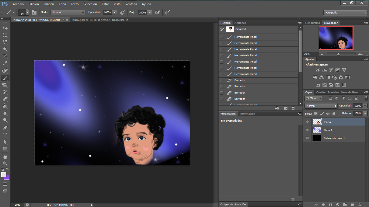The height and width of the screenshot is (207, 369).
Task: Select the Paint Bucket tool
Action: coord(5,106)
